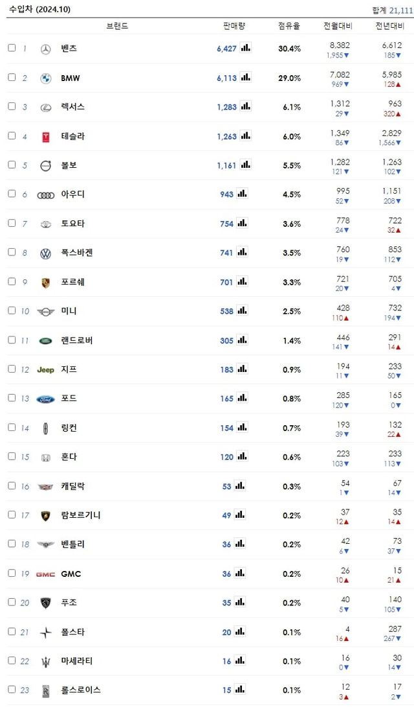Enable the Rolls-Royce row checkbox
The image size is (414, 711).
pyautogui.click(x=12, y=690)
